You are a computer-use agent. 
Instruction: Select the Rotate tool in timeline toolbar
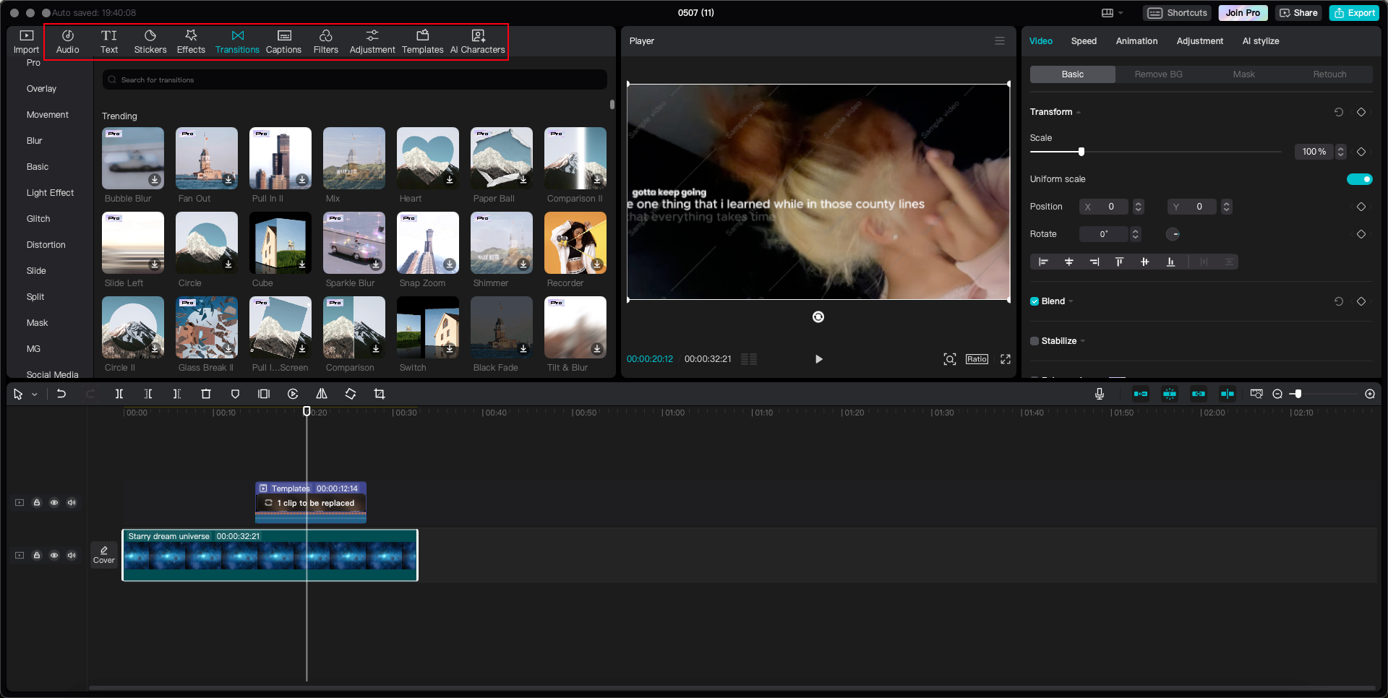click(x=351, y=394)
